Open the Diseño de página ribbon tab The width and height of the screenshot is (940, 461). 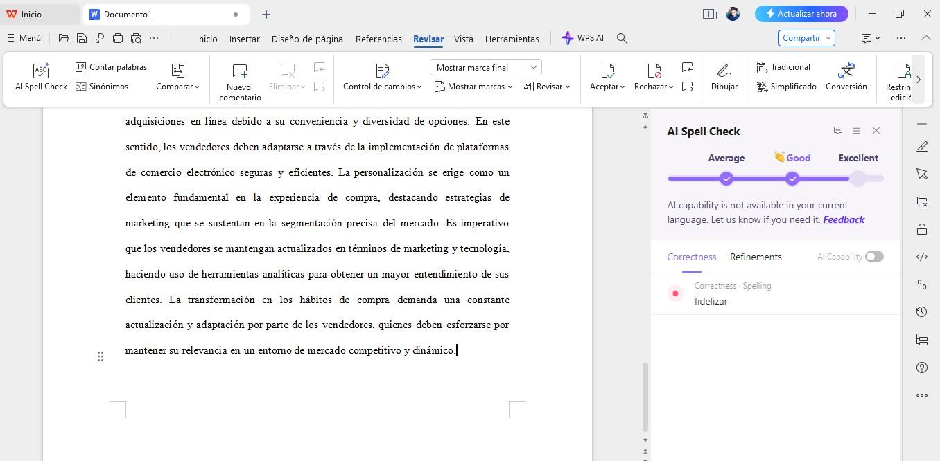pyautogui.click(x=307, y=39)
